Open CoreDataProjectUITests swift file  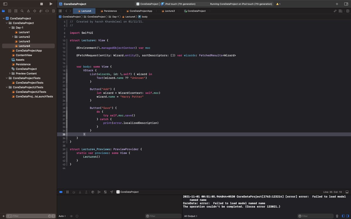click(x=31, y=92)
